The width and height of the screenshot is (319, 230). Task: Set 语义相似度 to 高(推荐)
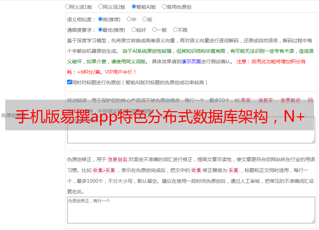[x=100, y=19]
